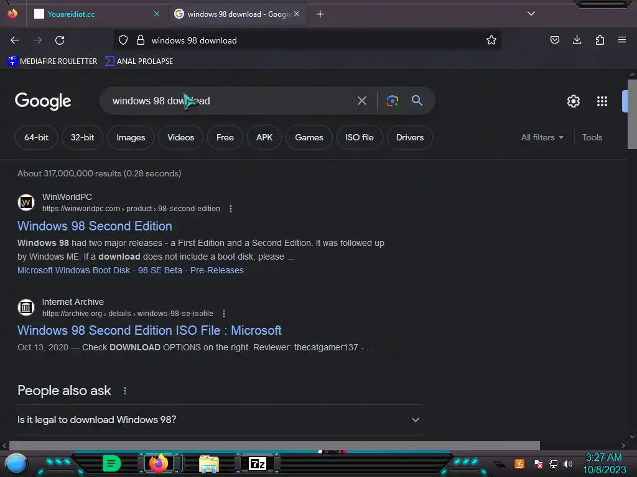Open 7-Zip from the taskbar

[x=257, y=463]
